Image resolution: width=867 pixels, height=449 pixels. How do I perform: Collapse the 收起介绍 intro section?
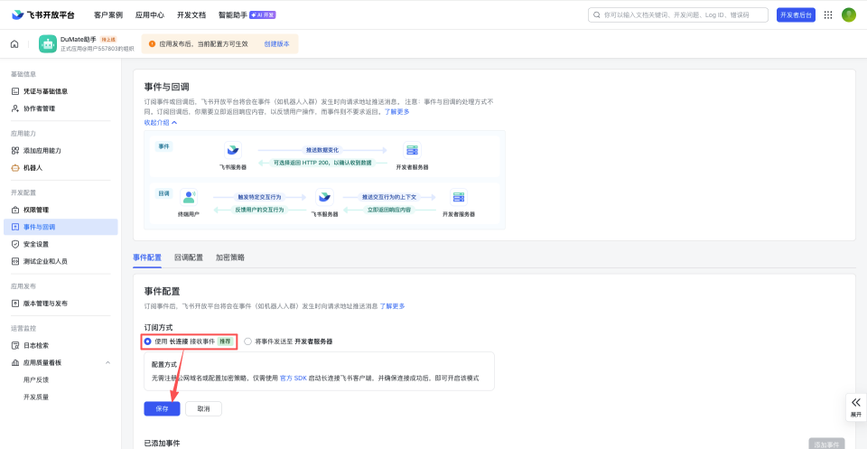[x=161, y=122]
